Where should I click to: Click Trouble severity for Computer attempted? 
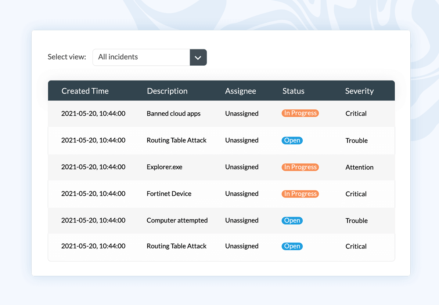[x=356, y=221]
